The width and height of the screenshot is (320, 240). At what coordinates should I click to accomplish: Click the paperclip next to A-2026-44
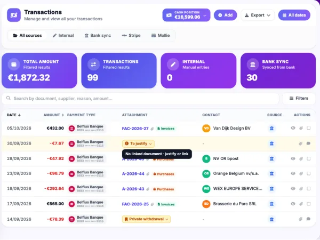(x=148, y=174)
